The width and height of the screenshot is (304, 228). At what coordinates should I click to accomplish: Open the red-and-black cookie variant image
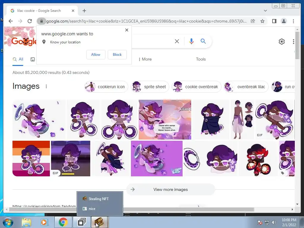(258, 159)
